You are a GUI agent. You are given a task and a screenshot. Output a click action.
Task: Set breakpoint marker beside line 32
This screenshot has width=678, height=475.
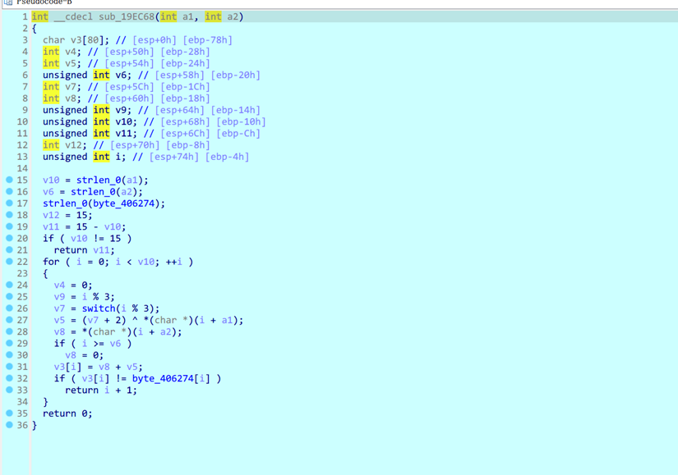[x=10, y=378]
